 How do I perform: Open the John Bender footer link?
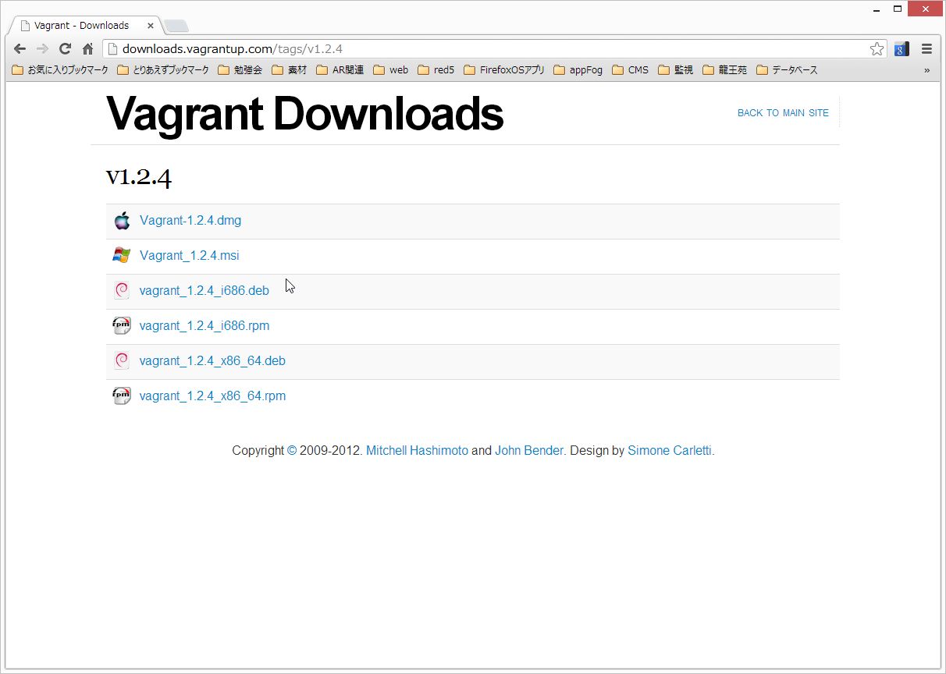(528, 451)
